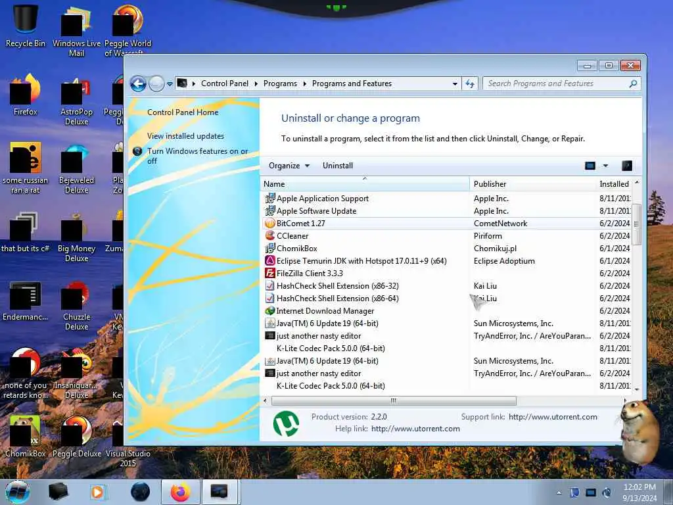Select ChomikBox desktop shortcut
This screenshot has height=505, width=673.
26,436
